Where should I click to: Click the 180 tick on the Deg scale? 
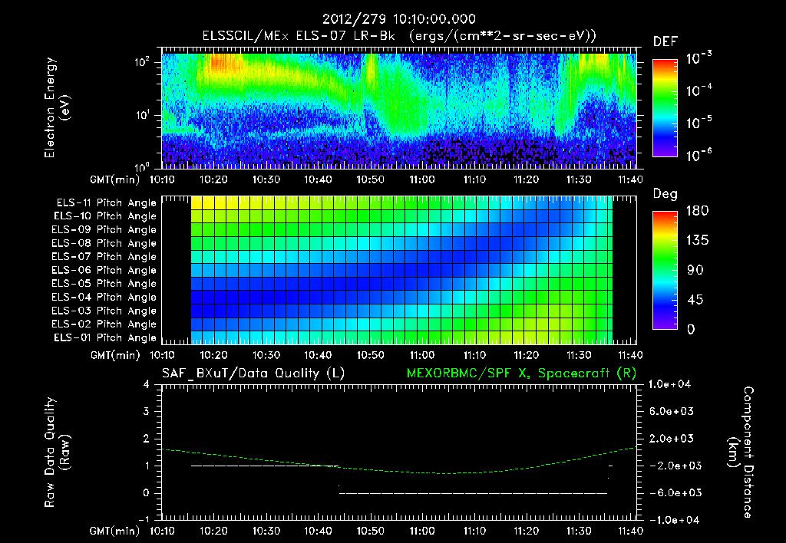point(697,211)
